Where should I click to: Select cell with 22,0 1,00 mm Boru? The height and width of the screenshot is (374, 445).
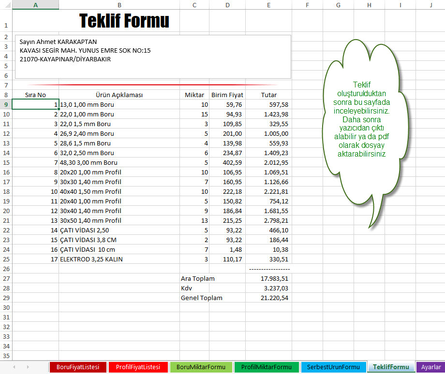119,114
